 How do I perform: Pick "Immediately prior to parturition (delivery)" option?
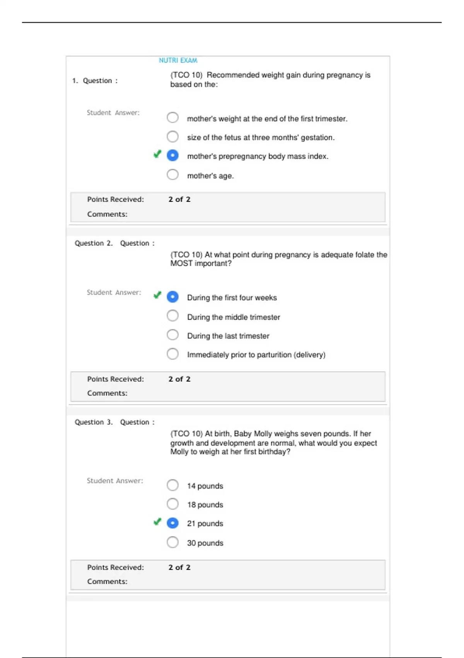click(172, 354)
